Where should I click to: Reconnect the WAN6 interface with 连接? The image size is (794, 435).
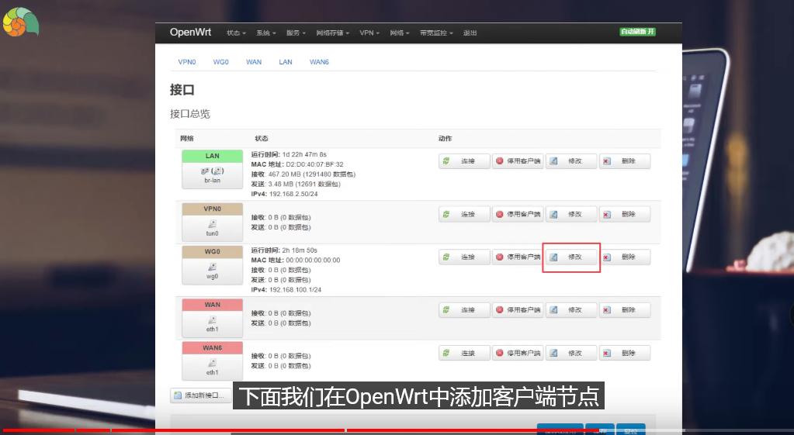(464, 353)
